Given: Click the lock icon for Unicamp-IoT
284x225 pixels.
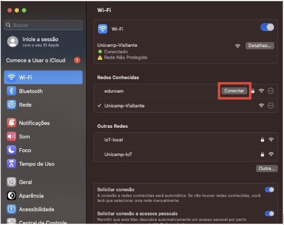Looking at the screenshot, I should [262, 154].
